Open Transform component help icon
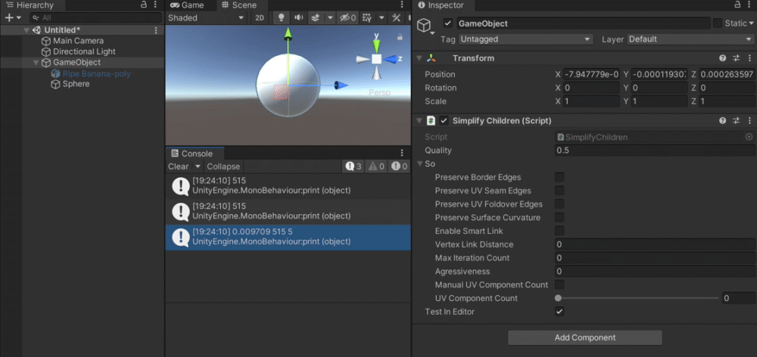757x357 pixels. click(x=723, y=58)
